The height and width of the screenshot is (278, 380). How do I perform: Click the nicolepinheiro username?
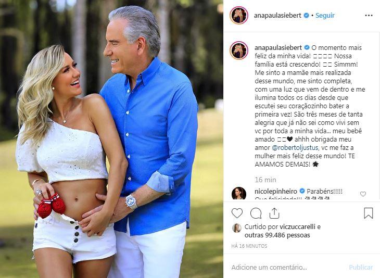pyautogui.click(x=276, y=191)
